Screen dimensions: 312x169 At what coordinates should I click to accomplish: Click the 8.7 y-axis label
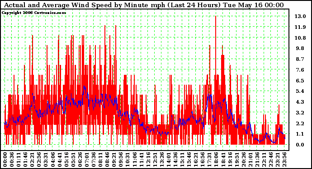pyautogui.click(x=300, y=59)
